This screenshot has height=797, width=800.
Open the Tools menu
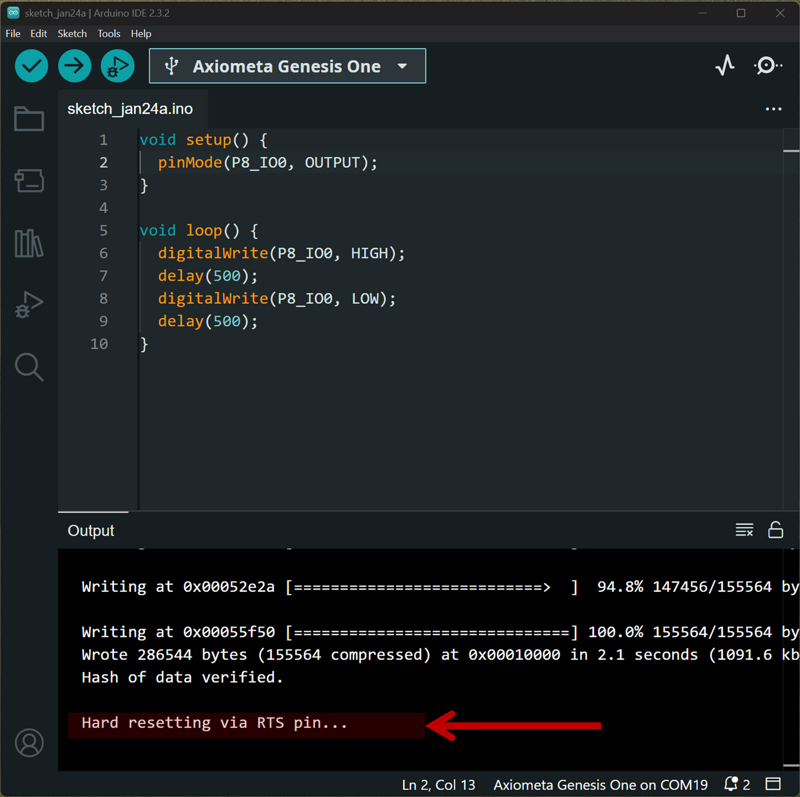click(109, 34)
